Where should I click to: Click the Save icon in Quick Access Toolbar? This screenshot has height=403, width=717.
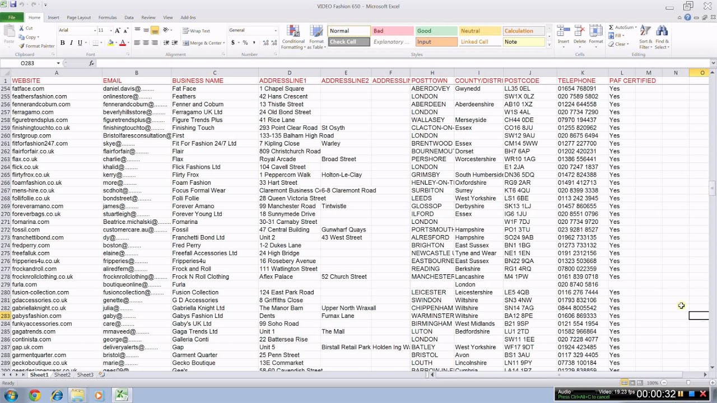click(x=13, y=4)
